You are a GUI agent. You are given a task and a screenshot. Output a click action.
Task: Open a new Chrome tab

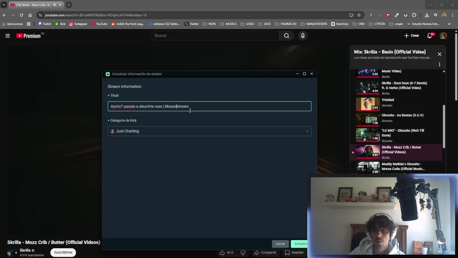click(69, 5)
